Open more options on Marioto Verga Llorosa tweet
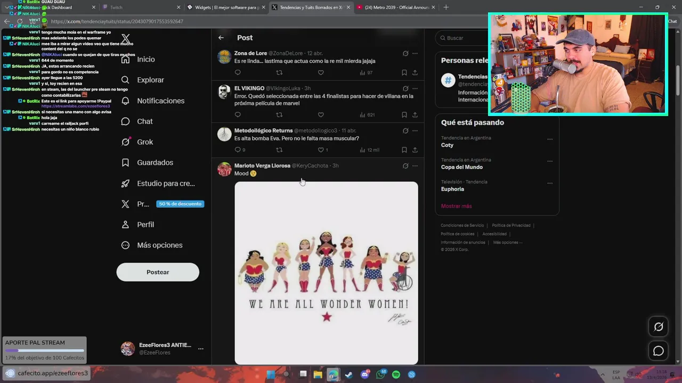 (x=415, y=165)
